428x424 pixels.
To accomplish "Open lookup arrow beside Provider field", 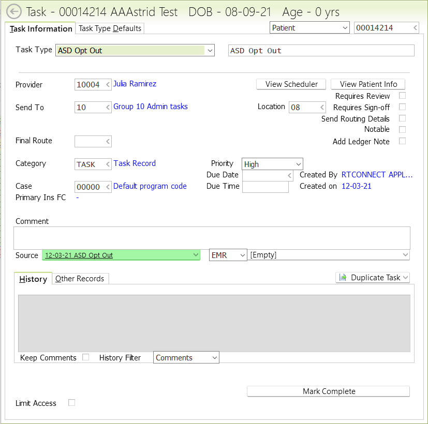I will pos(108,85).
